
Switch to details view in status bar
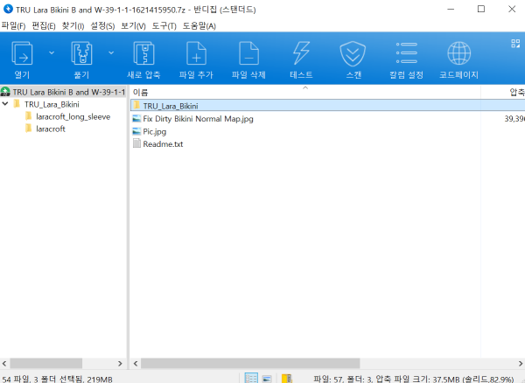click(252, 378)
